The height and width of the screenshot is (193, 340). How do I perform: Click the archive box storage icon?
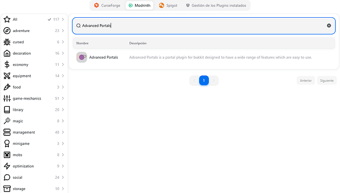7,189
